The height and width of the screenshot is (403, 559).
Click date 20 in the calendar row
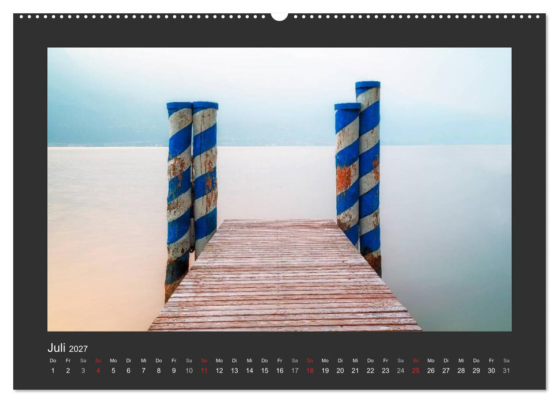point(340,371)
